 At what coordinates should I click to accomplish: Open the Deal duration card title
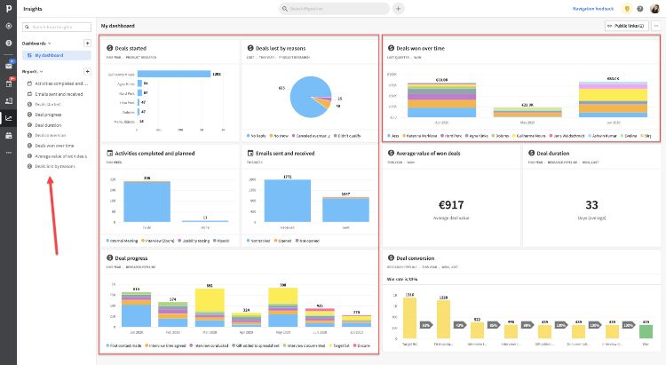552,154
